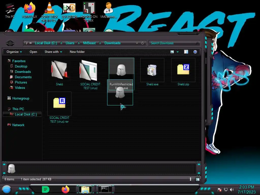Click the explorer back navigation emblem
260x195 pixels.
[x=10, y=43]
